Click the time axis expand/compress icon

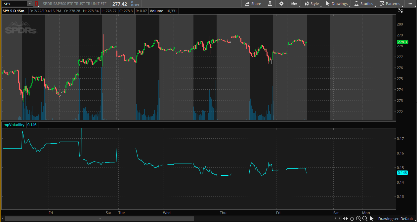pyautogui.click(x=346, y=219)
